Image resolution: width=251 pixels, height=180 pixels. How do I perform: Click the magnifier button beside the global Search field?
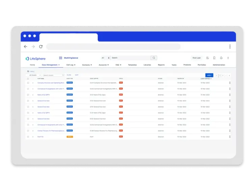pyautogui.click(x=154, y=58)
